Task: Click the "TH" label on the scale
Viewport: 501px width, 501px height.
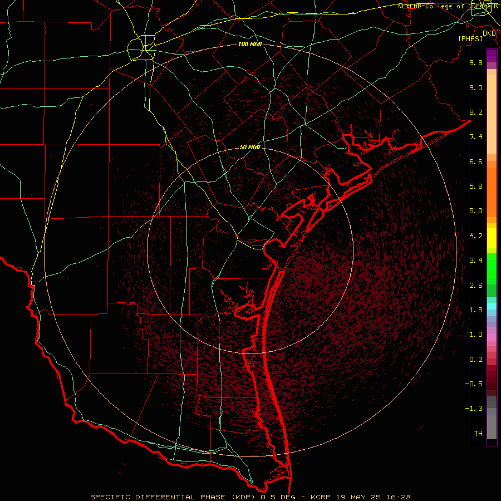Action: click(x=478, y=434)
